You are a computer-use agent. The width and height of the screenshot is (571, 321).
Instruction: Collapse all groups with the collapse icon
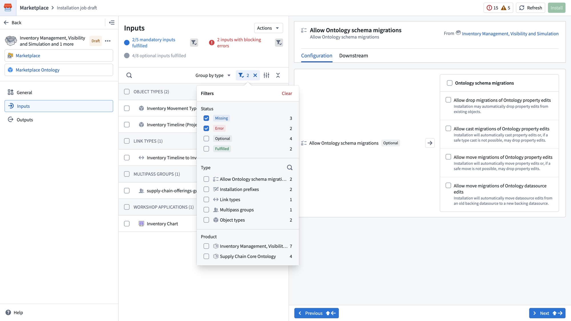[278, 75]
